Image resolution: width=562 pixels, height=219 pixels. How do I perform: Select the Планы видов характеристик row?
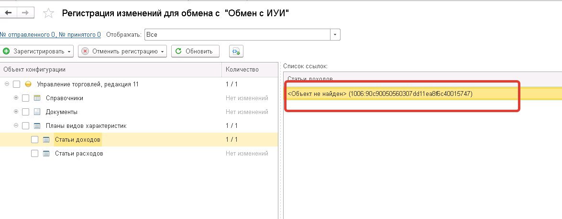point(139,126)
